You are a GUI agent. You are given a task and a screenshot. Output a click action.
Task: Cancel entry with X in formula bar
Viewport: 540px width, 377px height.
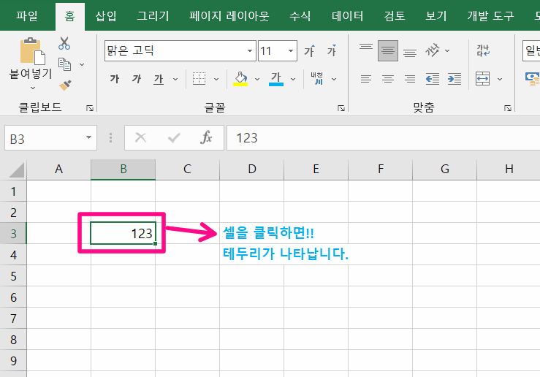[x=140, y=137]
